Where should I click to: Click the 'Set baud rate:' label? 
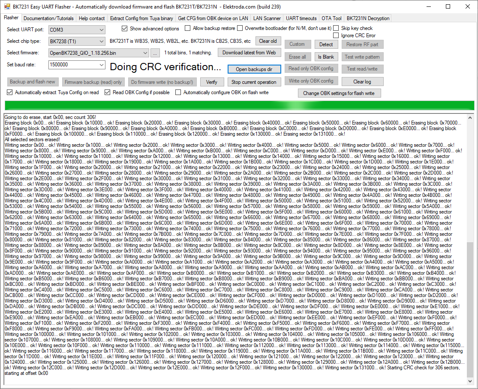pos(21,65)
